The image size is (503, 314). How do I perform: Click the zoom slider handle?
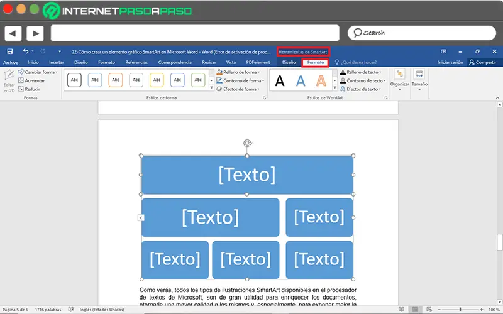click(460, 310)
